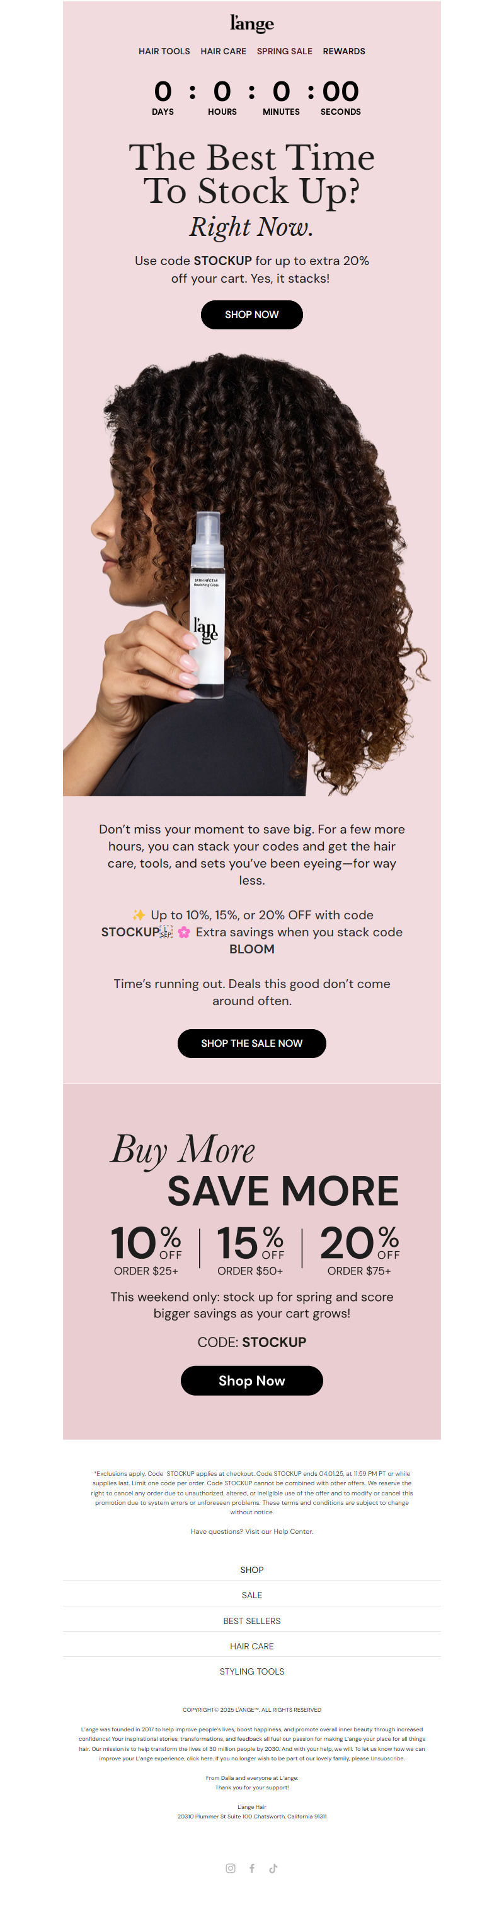
Task: Click the Unsubscribe link
Action: click(387, 1758)
